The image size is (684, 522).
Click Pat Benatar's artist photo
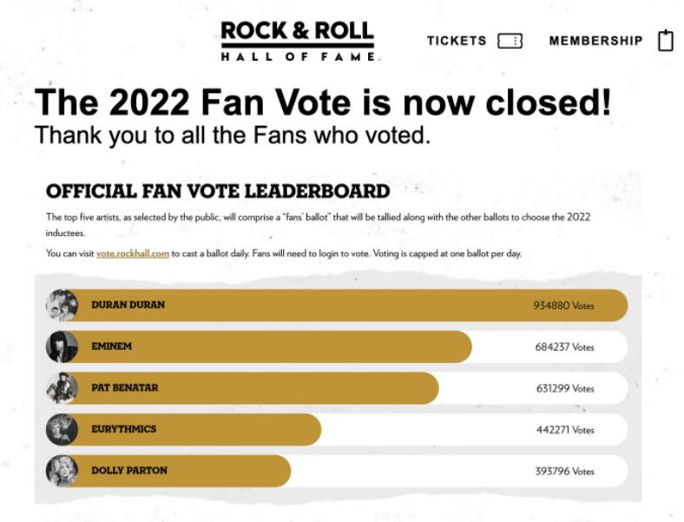(x=62, y=388)
